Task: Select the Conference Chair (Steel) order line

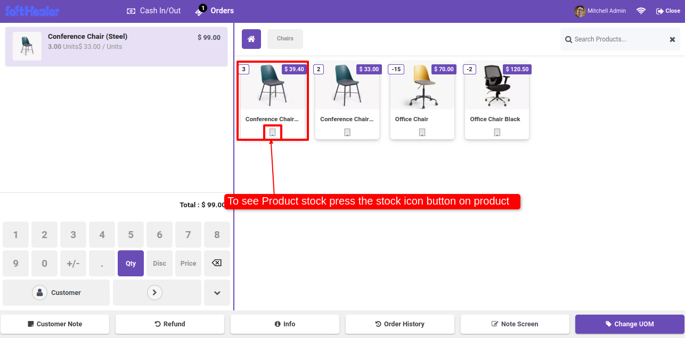Action: [117, 47]
